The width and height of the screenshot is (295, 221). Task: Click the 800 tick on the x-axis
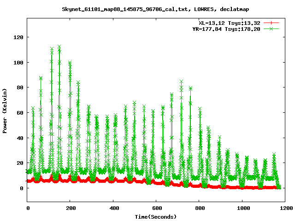click(x=199, y=208)
